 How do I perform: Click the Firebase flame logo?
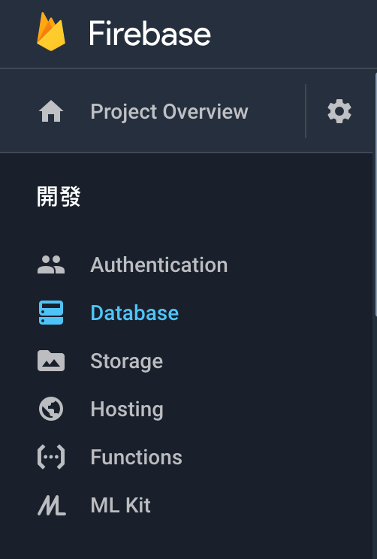tap(51, 32)
